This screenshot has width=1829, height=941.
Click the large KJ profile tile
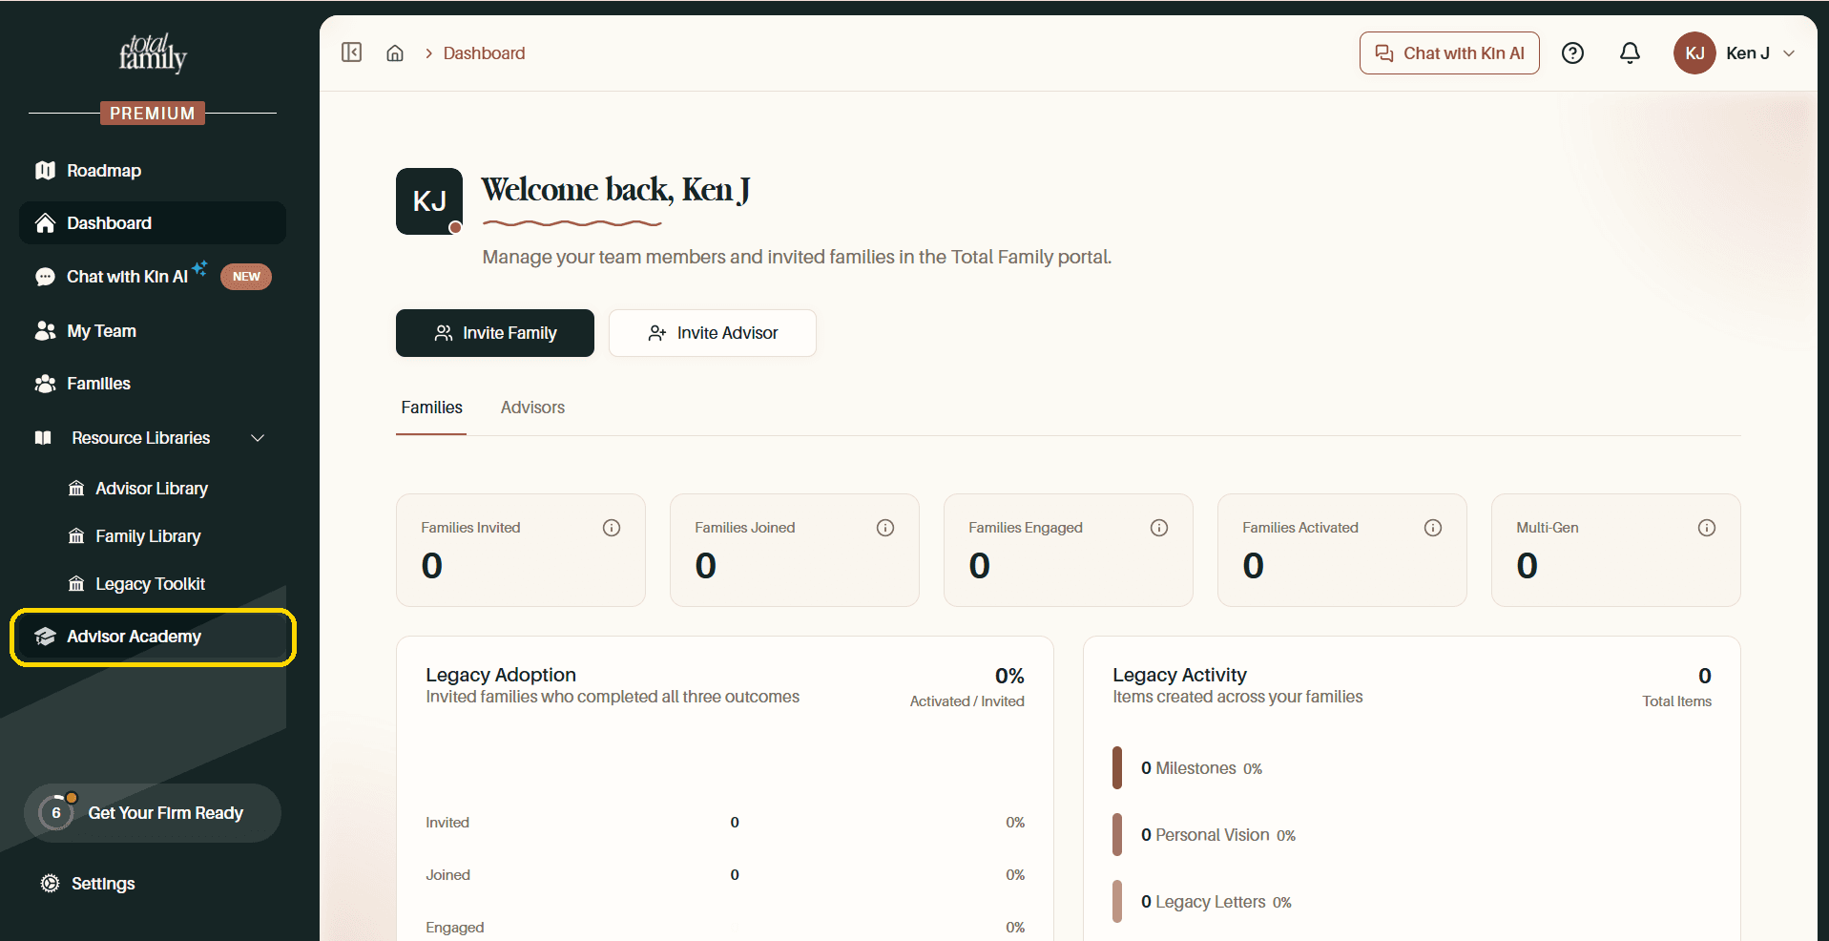tap(429, 201)
